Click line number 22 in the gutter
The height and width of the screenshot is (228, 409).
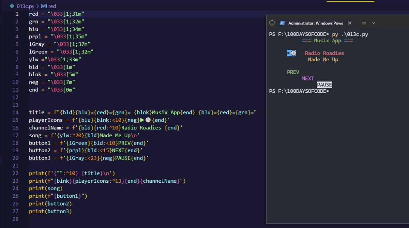tap(15, 173)
